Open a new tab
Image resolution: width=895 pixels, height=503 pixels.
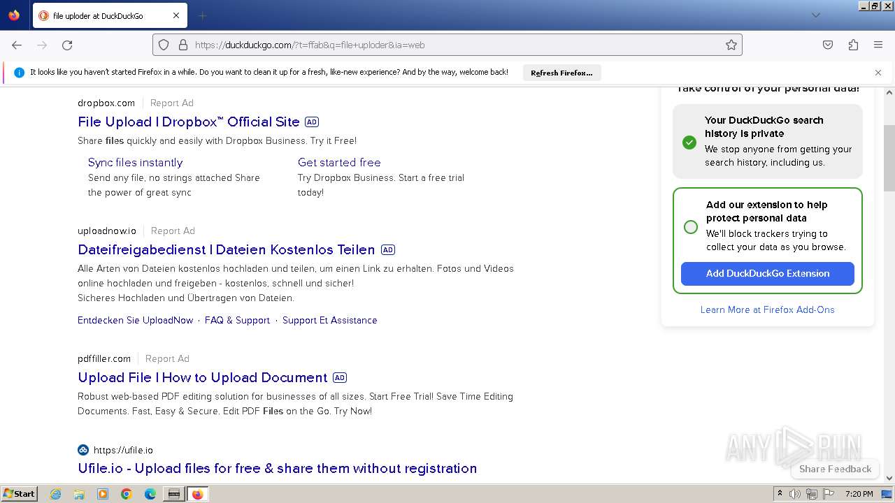202,15
